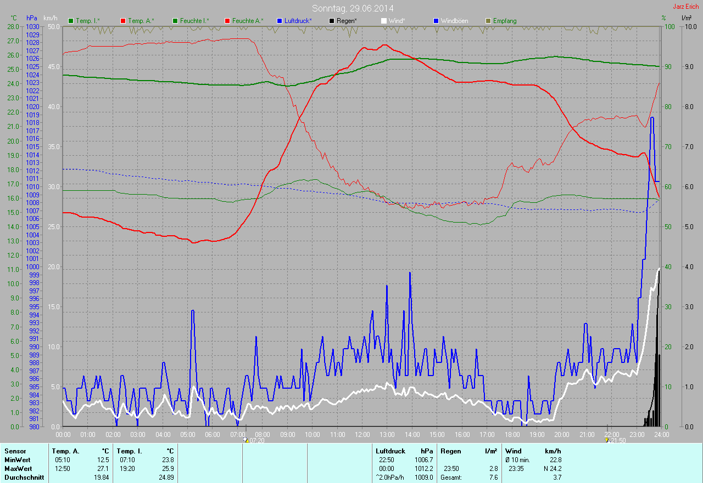The height and width of the screenshot is (483, 703).
Task: Click the wind gust value 'N 24.2'
Action: click(551, 469)
